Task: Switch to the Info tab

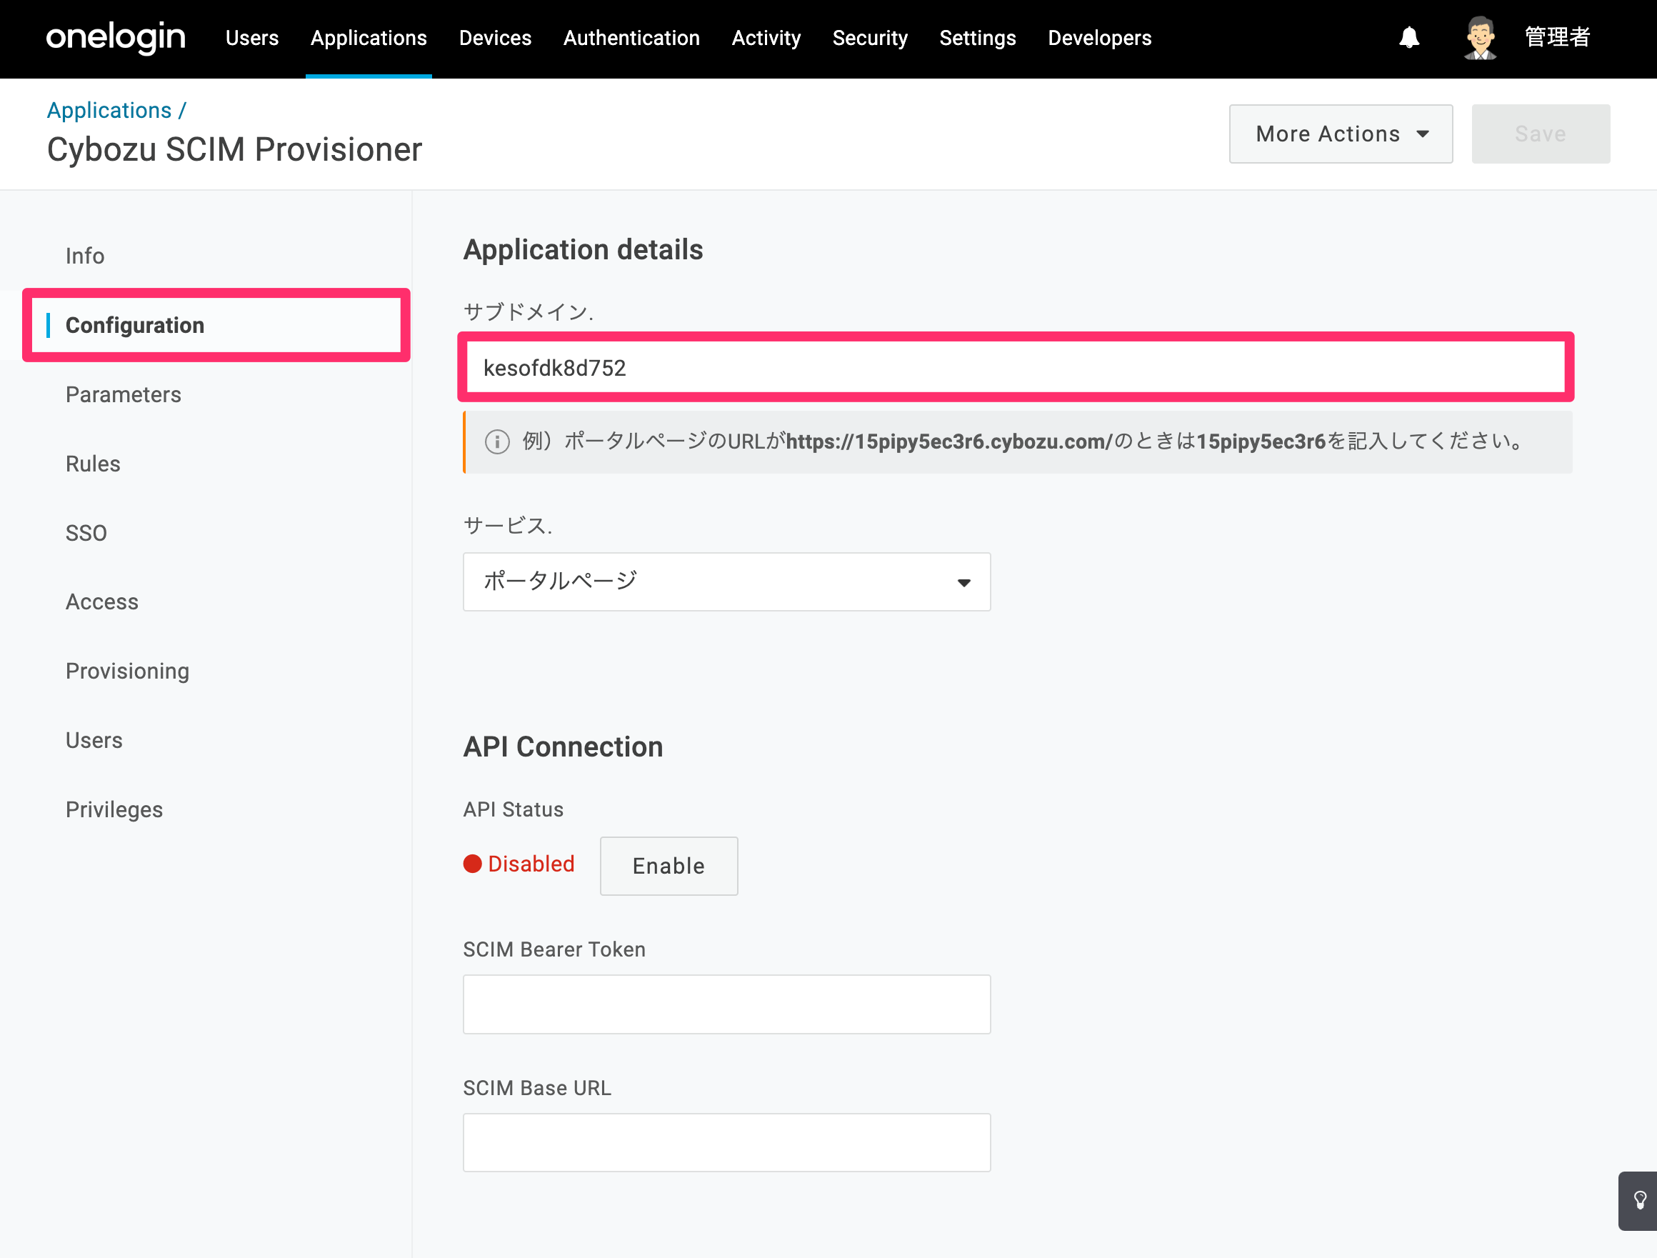Action: [x=85, y=256]
